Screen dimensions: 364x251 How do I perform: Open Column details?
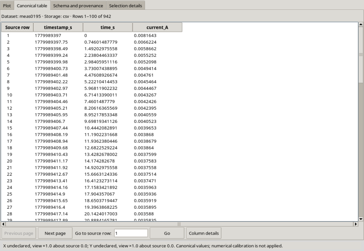click(x=204, y=233)
